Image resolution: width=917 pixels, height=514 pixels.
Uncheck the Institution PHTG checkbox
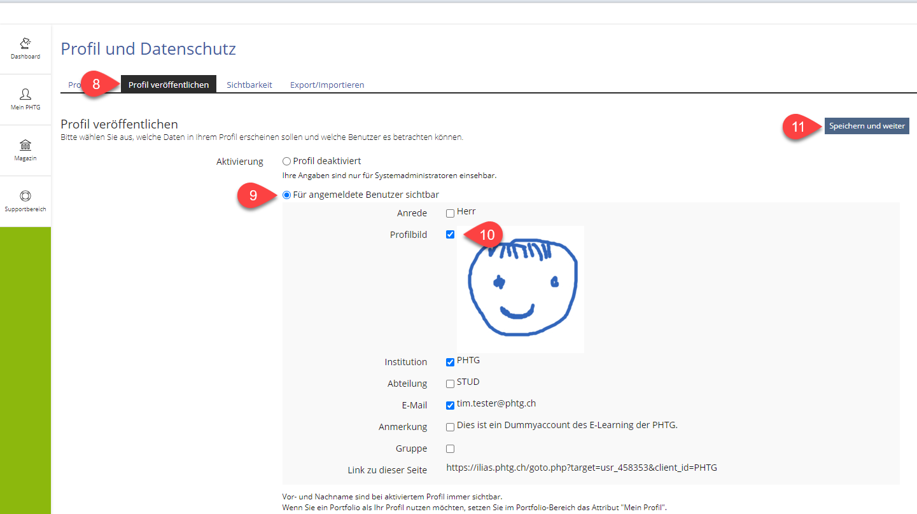[x=451, y=363]
